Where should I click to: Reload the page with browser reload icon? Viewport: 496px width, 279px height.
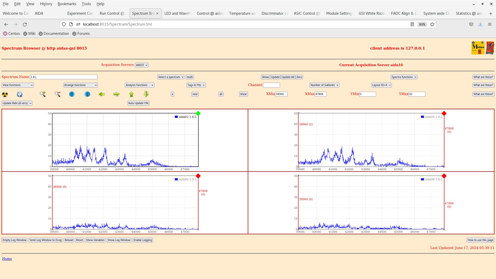pyautogui.click(x=25, y=24)
